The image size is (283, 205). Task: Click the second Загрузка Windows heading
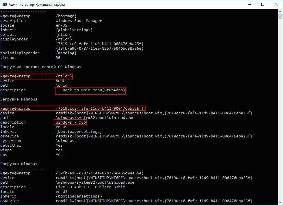click(x=19, y=164)
